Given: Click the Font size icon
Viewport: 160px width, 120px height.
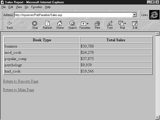Looking at the screenshot, I should click(110, 25).
